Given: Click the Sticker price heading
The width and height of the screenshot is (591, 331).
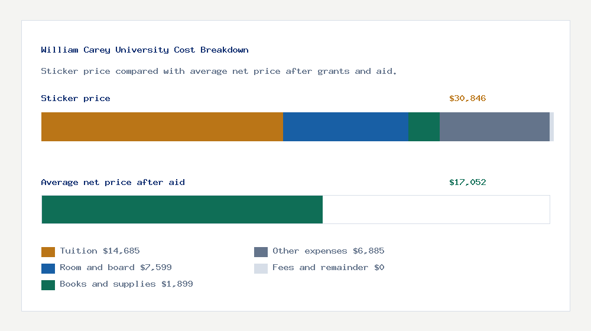Looking at the screenshot, I should [76, 98].
